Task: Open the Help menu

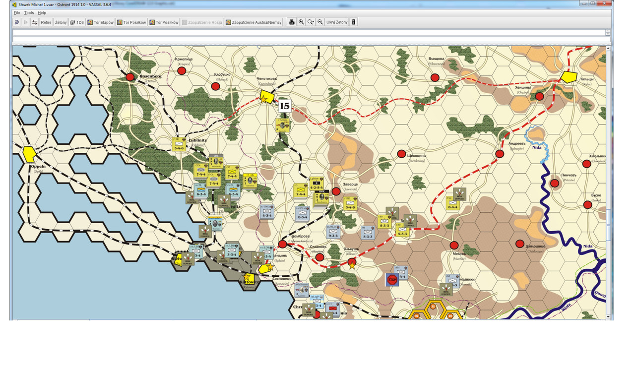Action: click(x=42, y=12)
